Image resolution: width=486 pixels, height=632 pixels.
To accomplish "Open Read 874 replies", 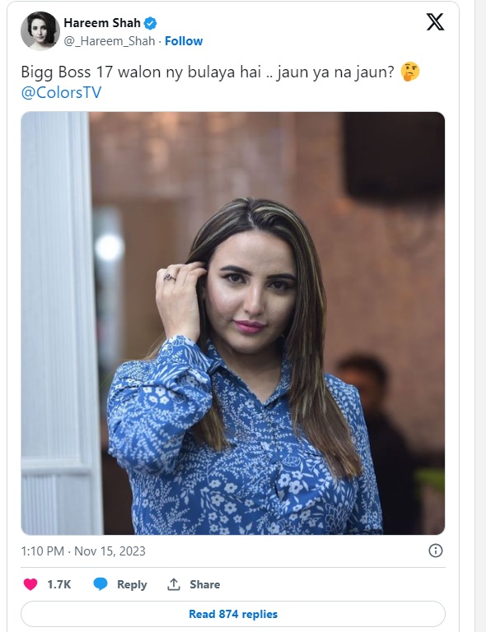I will coord(233,614).
